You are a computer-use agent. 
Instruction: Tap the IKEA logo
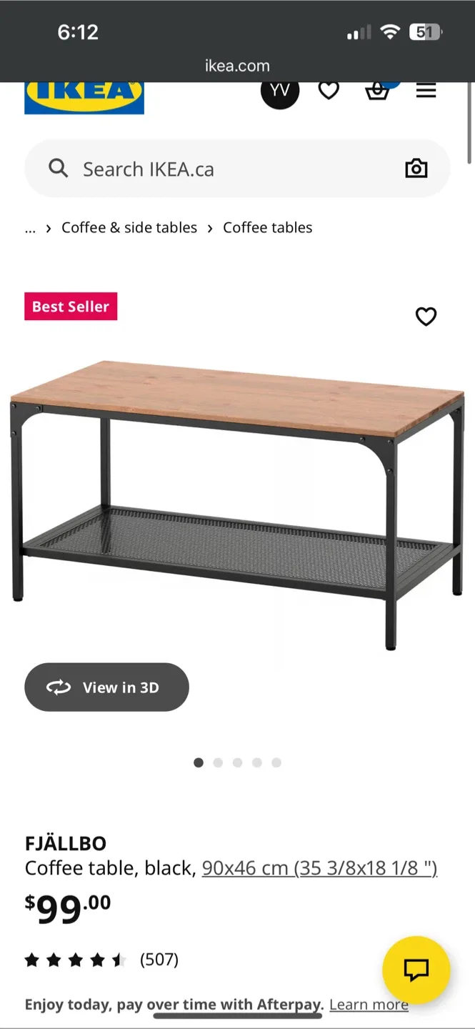click(x=84, y=98)
